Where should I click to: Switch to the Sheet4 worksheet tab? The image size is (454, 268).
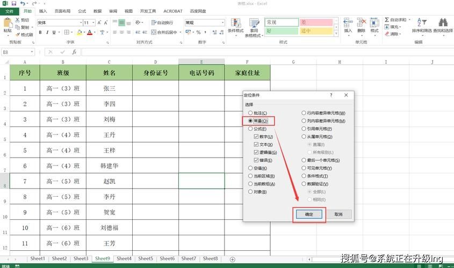[124, 259]
